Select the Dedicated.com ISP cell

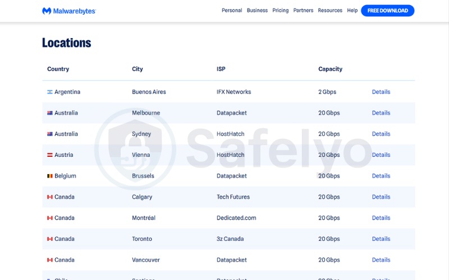[x=236, y=218]
